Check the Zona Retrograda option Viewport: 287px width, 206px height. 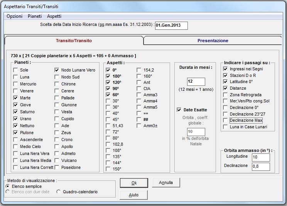point(226,95)
